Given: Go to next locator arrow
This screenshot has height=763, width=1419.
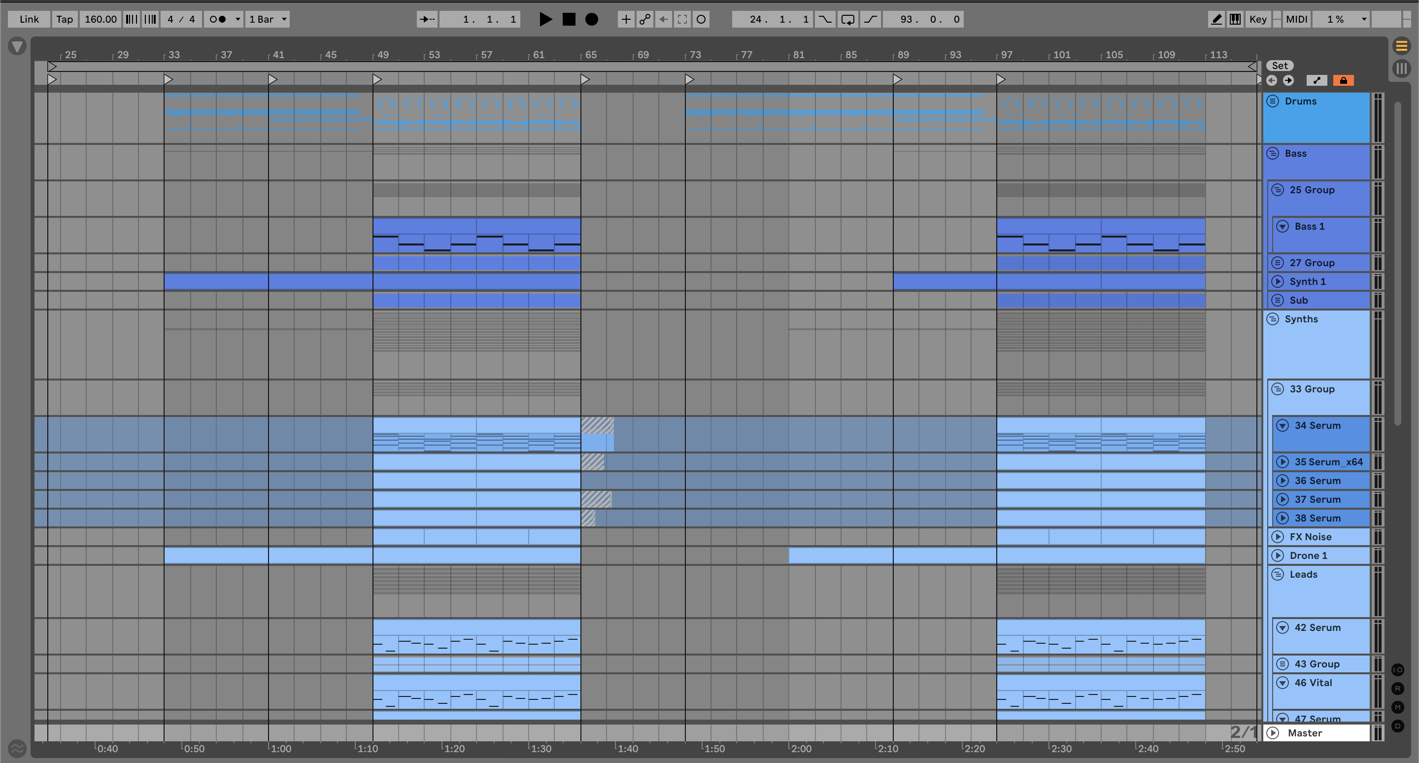Looking at the screenshot, I should [x=1288, y=80].
